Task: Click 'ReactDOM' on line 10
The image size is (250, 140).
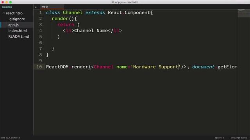Action: click(57, 67)
